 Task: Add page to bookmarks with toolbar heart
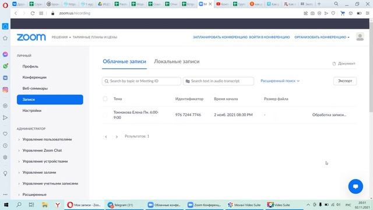tap(333, 13)
